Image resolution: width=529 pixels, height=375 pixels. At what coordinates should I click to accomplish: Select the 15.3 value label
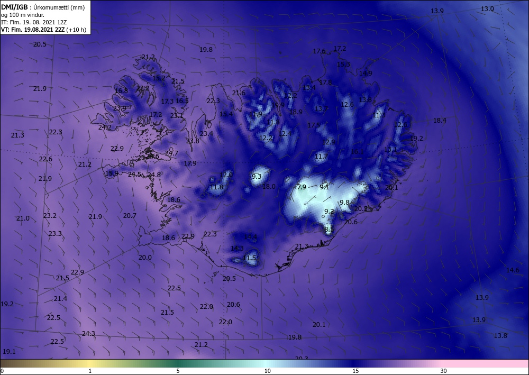coord(343,64)
